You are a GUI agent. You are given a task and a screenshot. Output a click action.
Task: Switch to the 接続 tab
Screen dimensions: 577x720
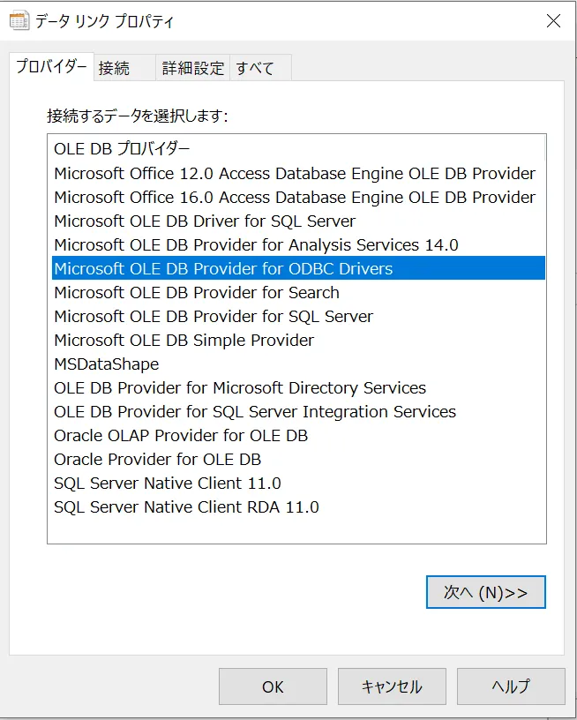pos(115,68)
